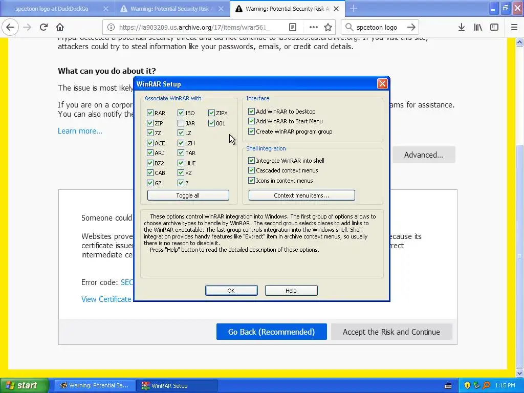Viewport: 524px width, 393px height.
Task: Uncheck Add WinRAR to Desktop
Action: coord(251,111)
